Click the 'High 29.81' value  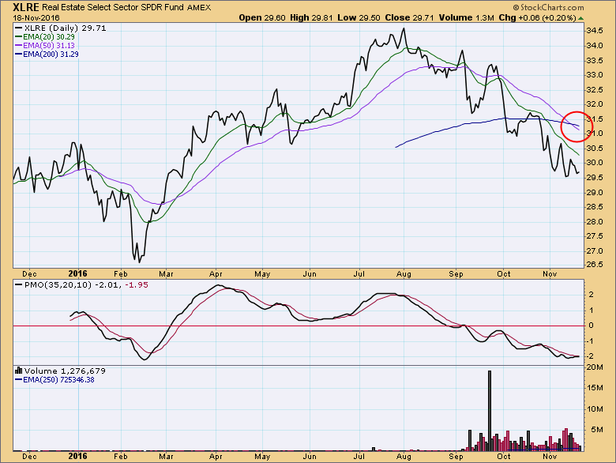click(311, 17)
